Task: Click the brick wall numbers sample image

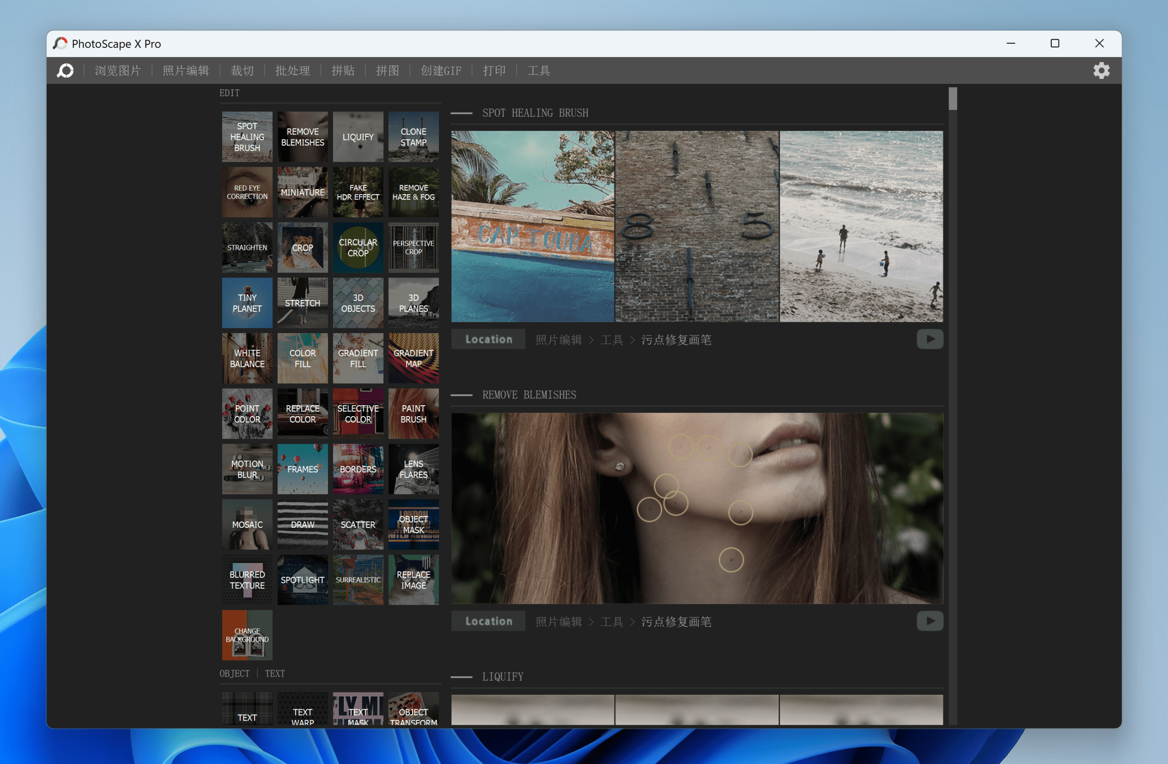Action: [696, 226]
